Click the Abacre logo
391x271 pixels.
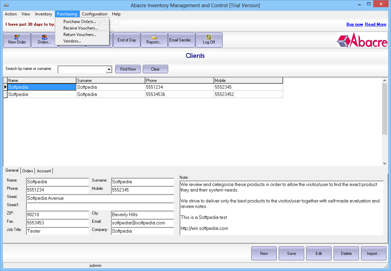coord(362,40)
